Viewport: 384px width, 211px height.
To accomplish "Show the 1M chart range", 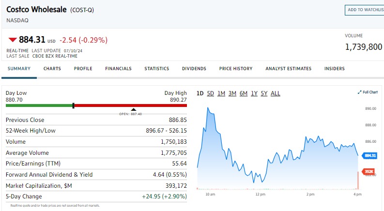I will click(221, 93).
